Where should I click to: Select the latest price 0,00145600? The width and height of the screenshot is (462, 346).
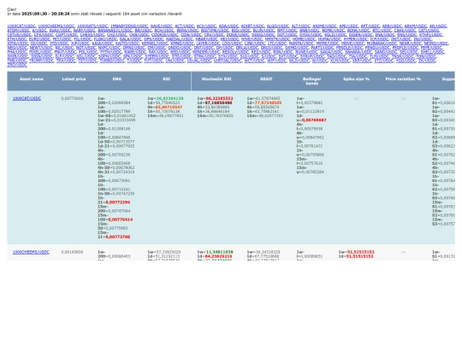click(x=72, y=252)
